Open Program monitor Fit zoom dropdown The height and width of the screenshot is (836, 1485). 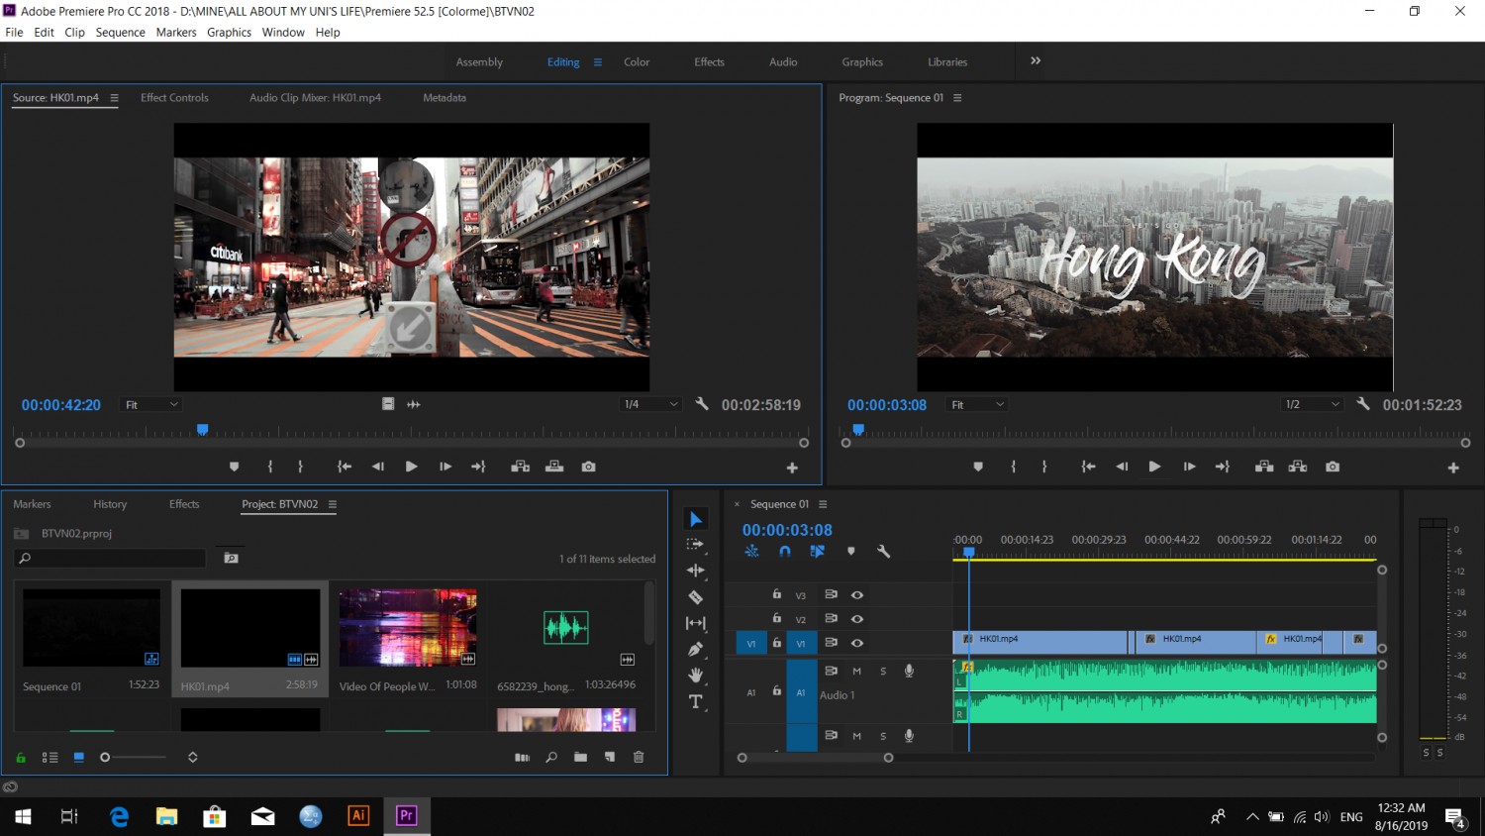click(x=977, y=404)
